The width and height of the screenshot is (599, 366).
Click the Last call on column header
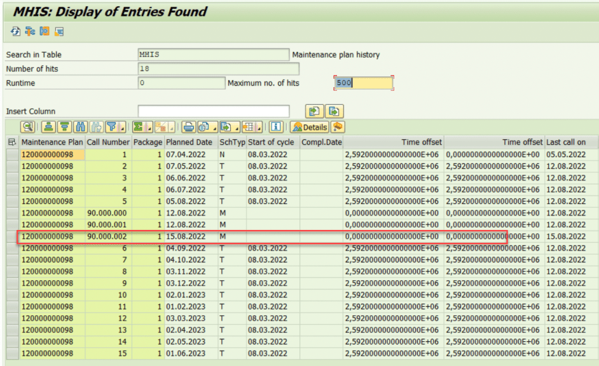click(x=565, y=142)
